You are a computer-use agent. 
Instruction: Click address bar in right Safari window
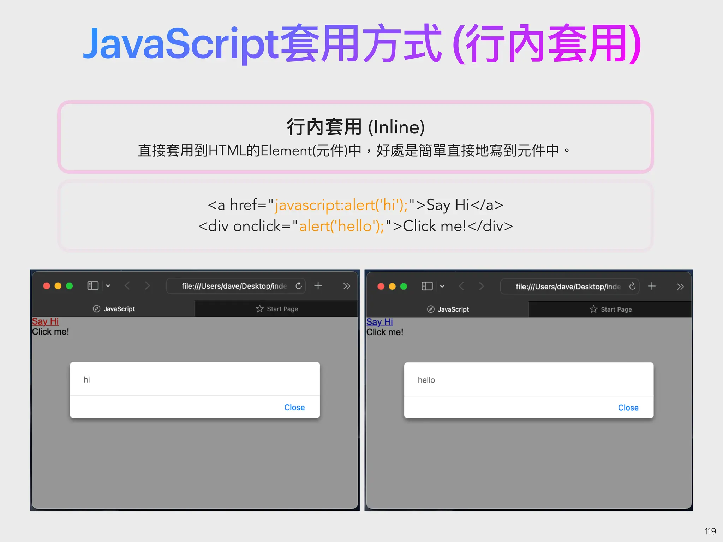click(x=569, y=287)
